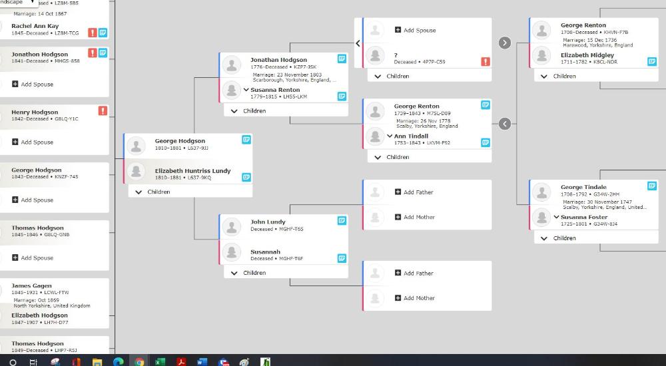Collapse ancestors using left arrow by George Renton 1739
The height and width of the screenshot is (366, 666).
[x=505, y=123]
